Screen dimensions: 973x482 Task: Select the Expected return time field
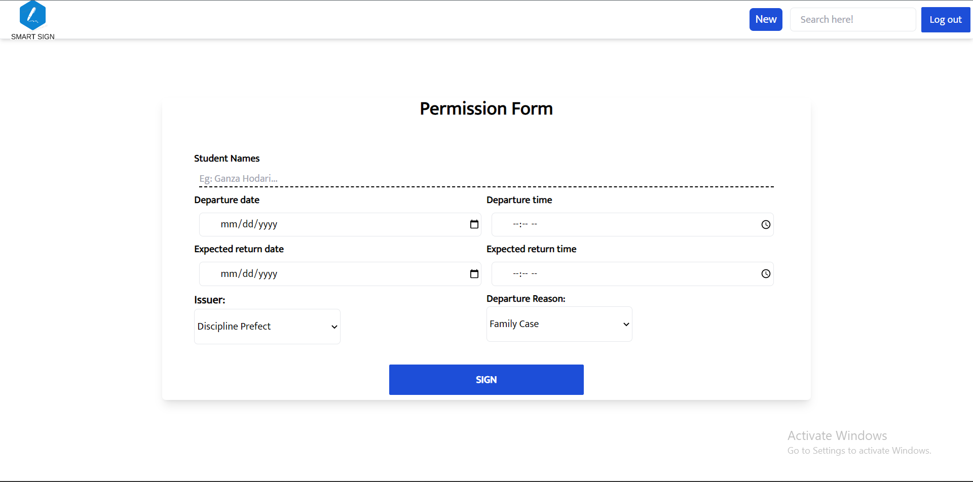point(632,274)
